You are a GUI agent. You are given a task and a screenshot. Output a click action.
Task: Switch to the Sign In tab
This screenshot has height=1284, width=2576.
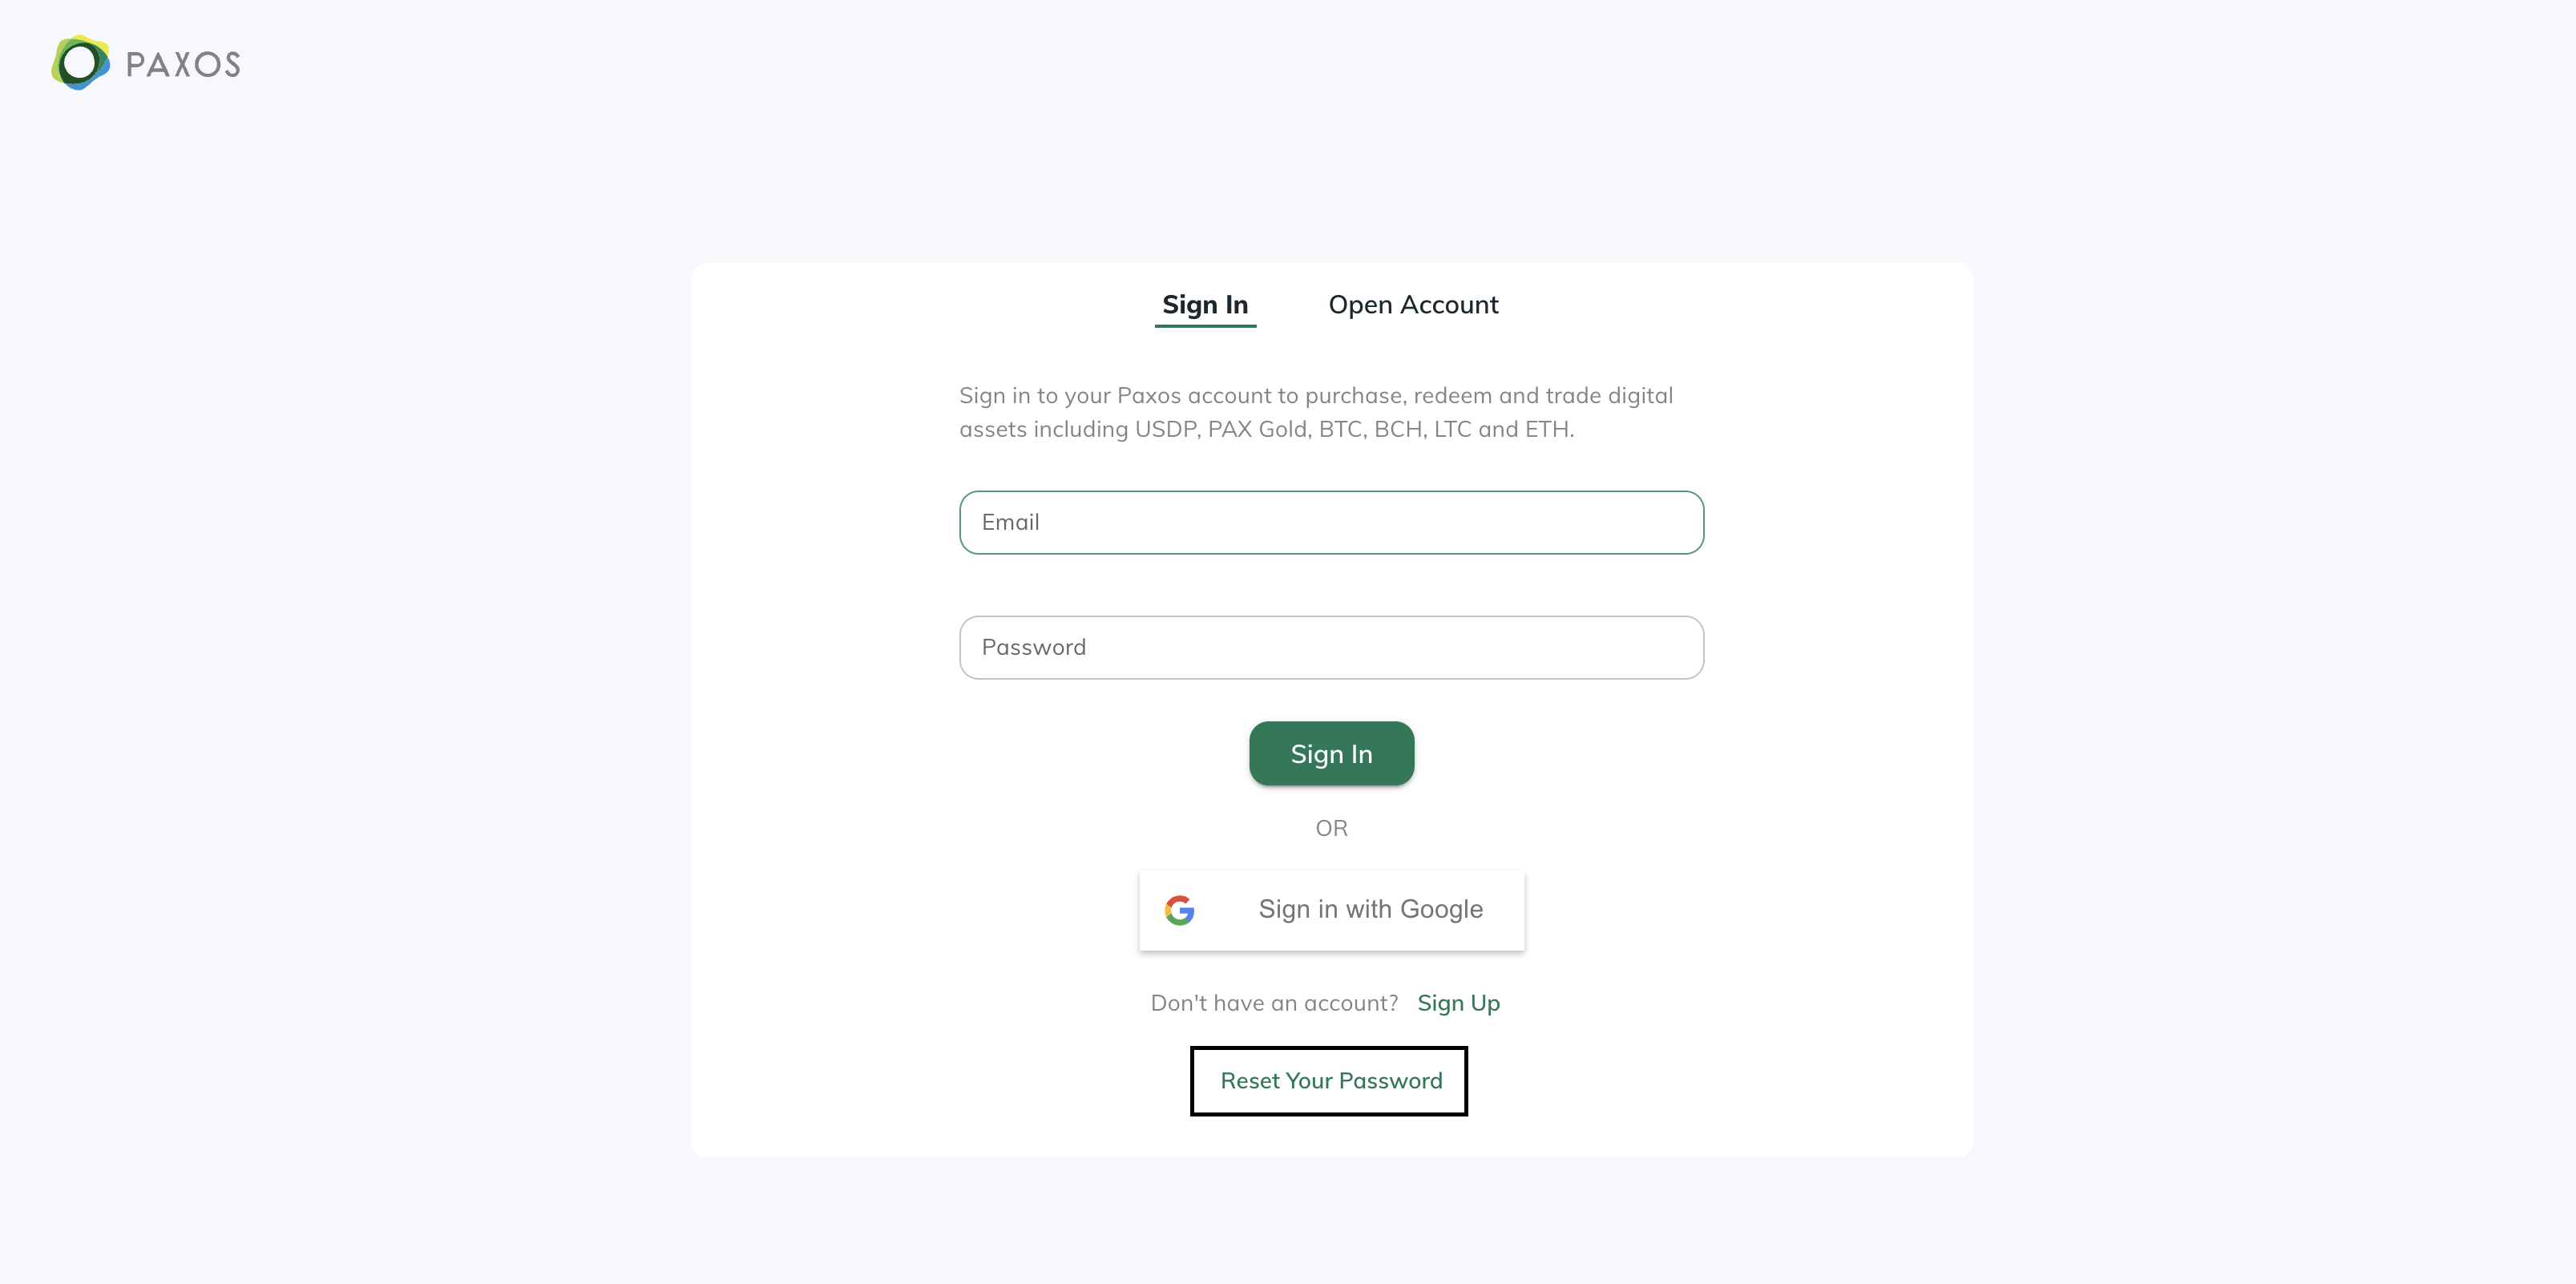[x=1205, y=305]
